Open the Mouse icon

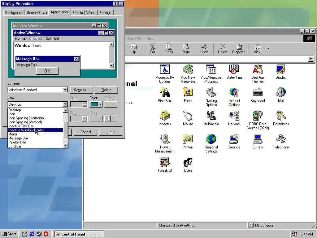(x=188, y=118)
